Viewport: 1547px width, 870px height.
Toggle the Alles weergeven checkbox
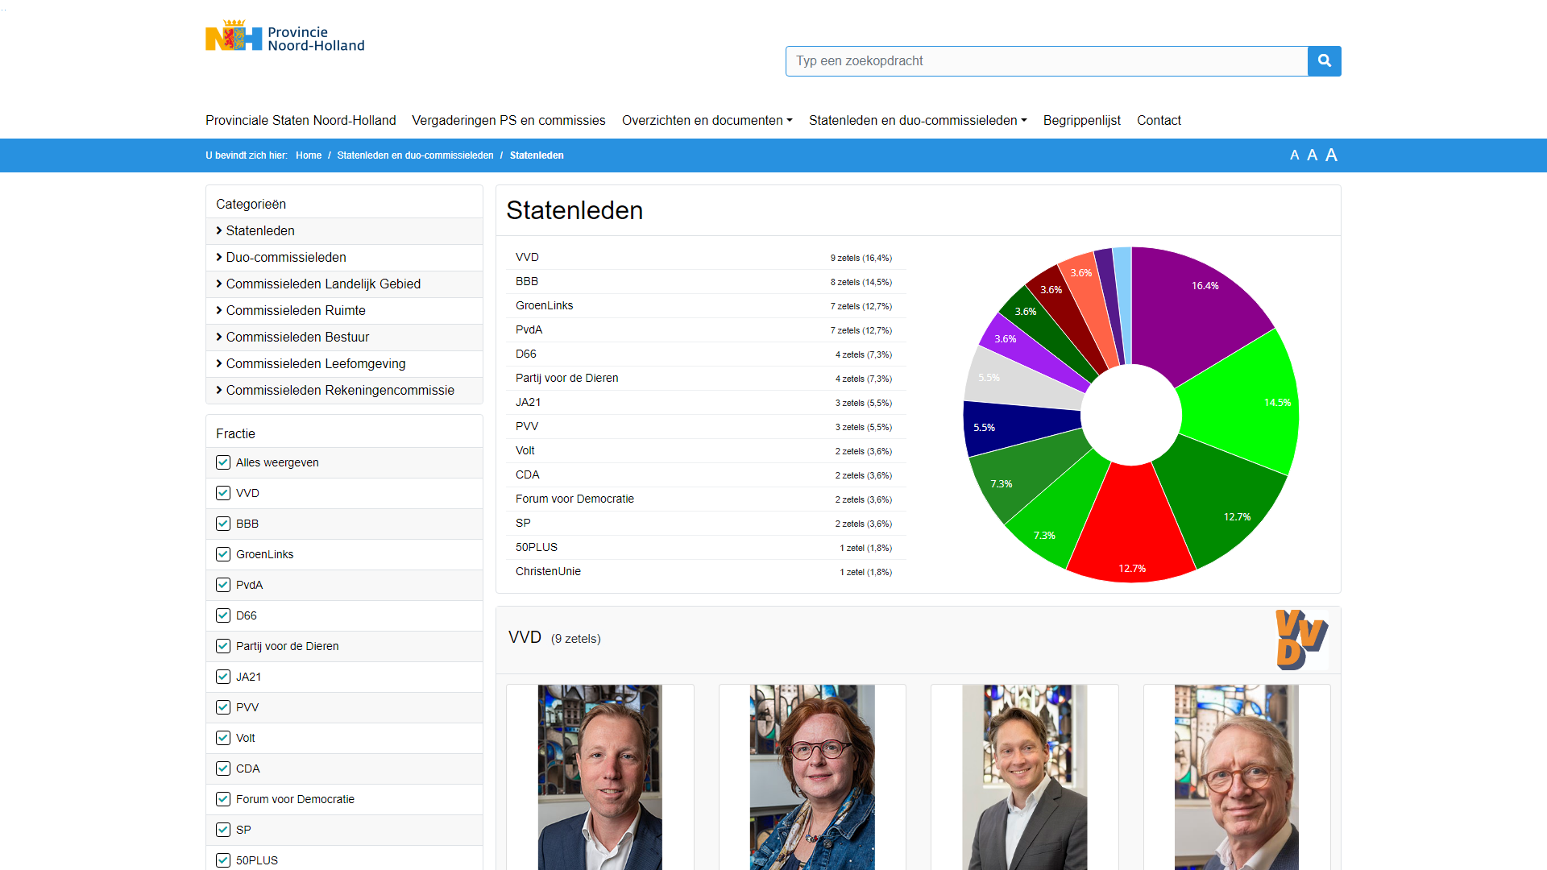coord(223,462)
